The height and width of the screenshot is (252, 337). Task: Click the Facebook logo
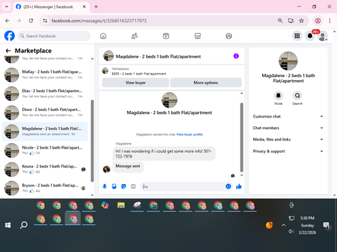pos(9,36)
